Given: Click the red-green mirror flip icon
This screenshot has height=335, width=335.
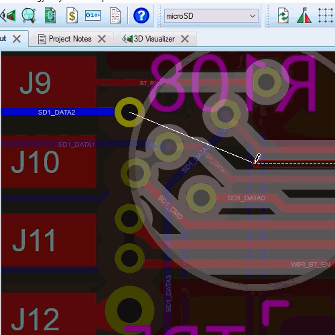Looking at the screenshot, I should tap(304, 15).
